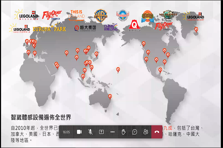The width and height of the screenshot is (223, 148).
Task: Click the lone pin in the Pacific Ocean
Action: pos(118,70)
